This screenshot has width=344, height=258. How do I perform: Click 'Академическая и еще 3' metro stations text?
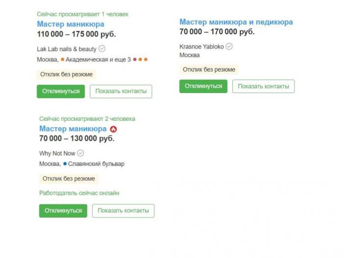pos(98,59)
